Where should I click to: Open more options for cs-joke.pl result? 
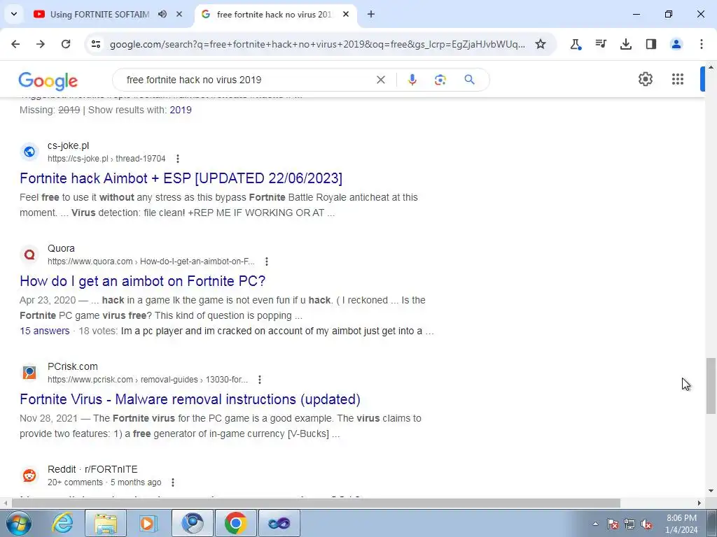pos(177,159)
